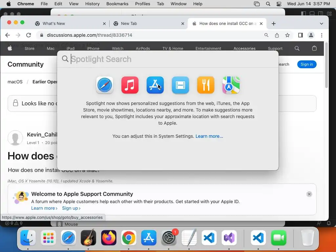336x252 pixels.
Task: Click the menu bar Spotlight magnifier
Action: (x=268, y=4)
